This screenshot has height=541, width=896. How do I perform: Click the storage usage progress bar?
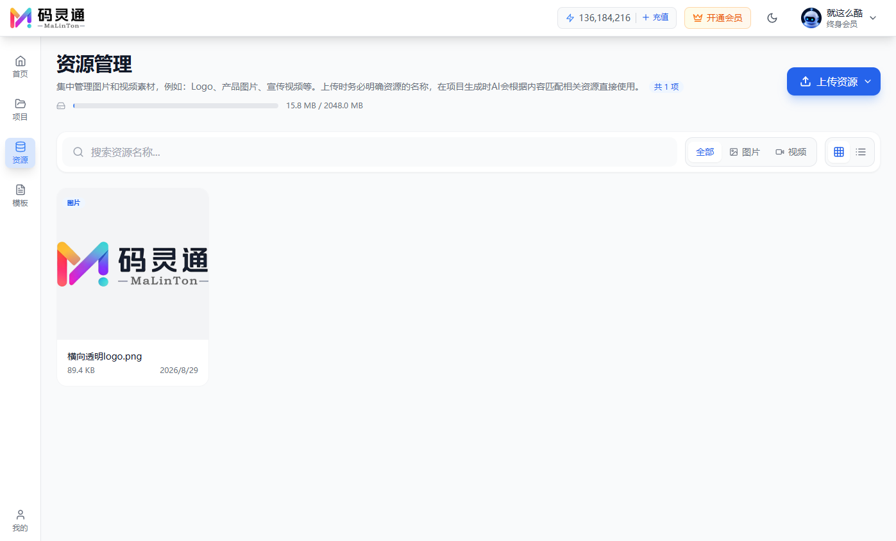pos(176,106)
